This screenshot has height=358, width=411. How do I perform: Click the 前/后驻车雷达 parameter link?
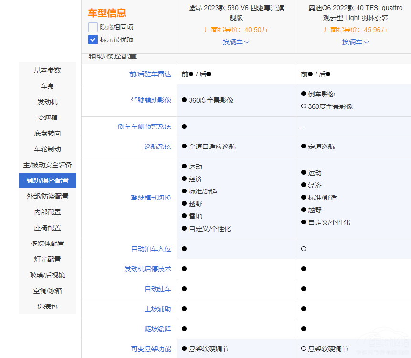pos(150,74)
